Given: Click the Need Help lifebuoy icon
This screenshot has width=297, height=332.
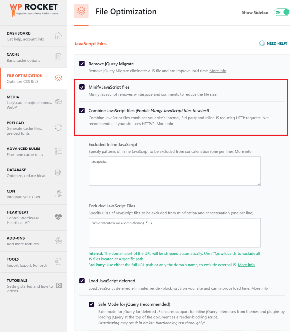Looking at the screenshot, I should tap(262, 43).
